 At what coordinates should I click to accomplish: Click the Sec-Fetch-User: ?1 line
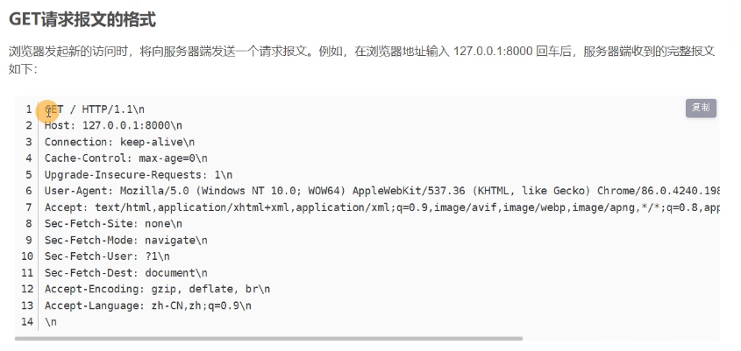click(107, 256)
